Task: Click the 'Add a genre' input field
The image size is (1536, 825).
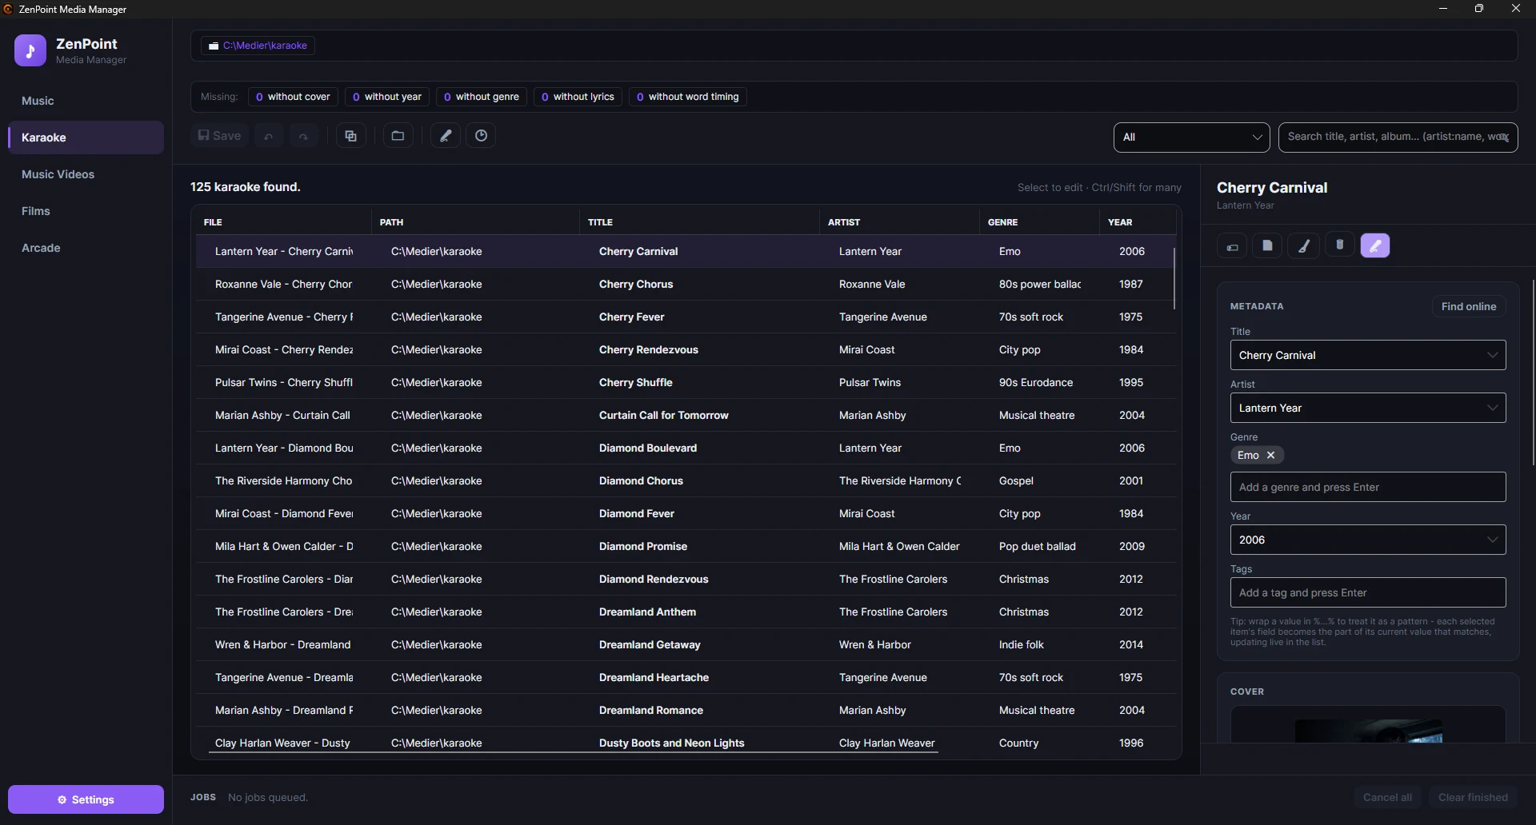Action: tap(1368, 487)
